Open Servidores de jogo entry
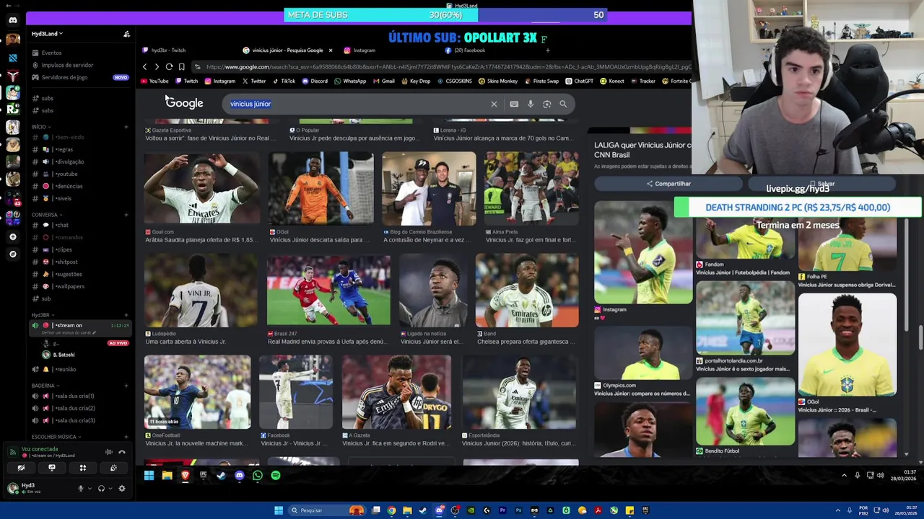The image size is (924, 519). tap(64, 77)
